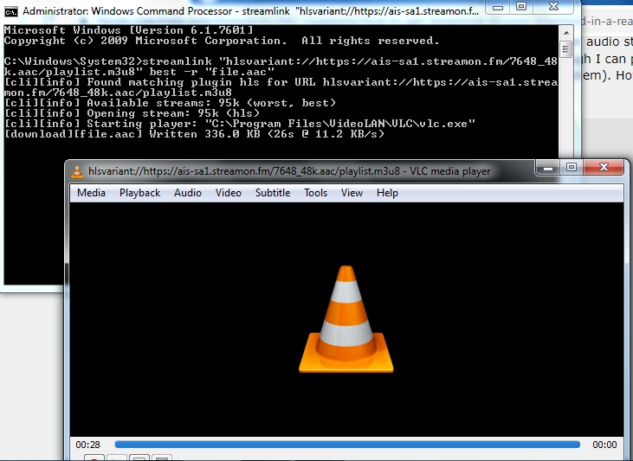633x461 pixels.
Task: Click the 'Found matching plugin hls' line
Action: point(281,87)
